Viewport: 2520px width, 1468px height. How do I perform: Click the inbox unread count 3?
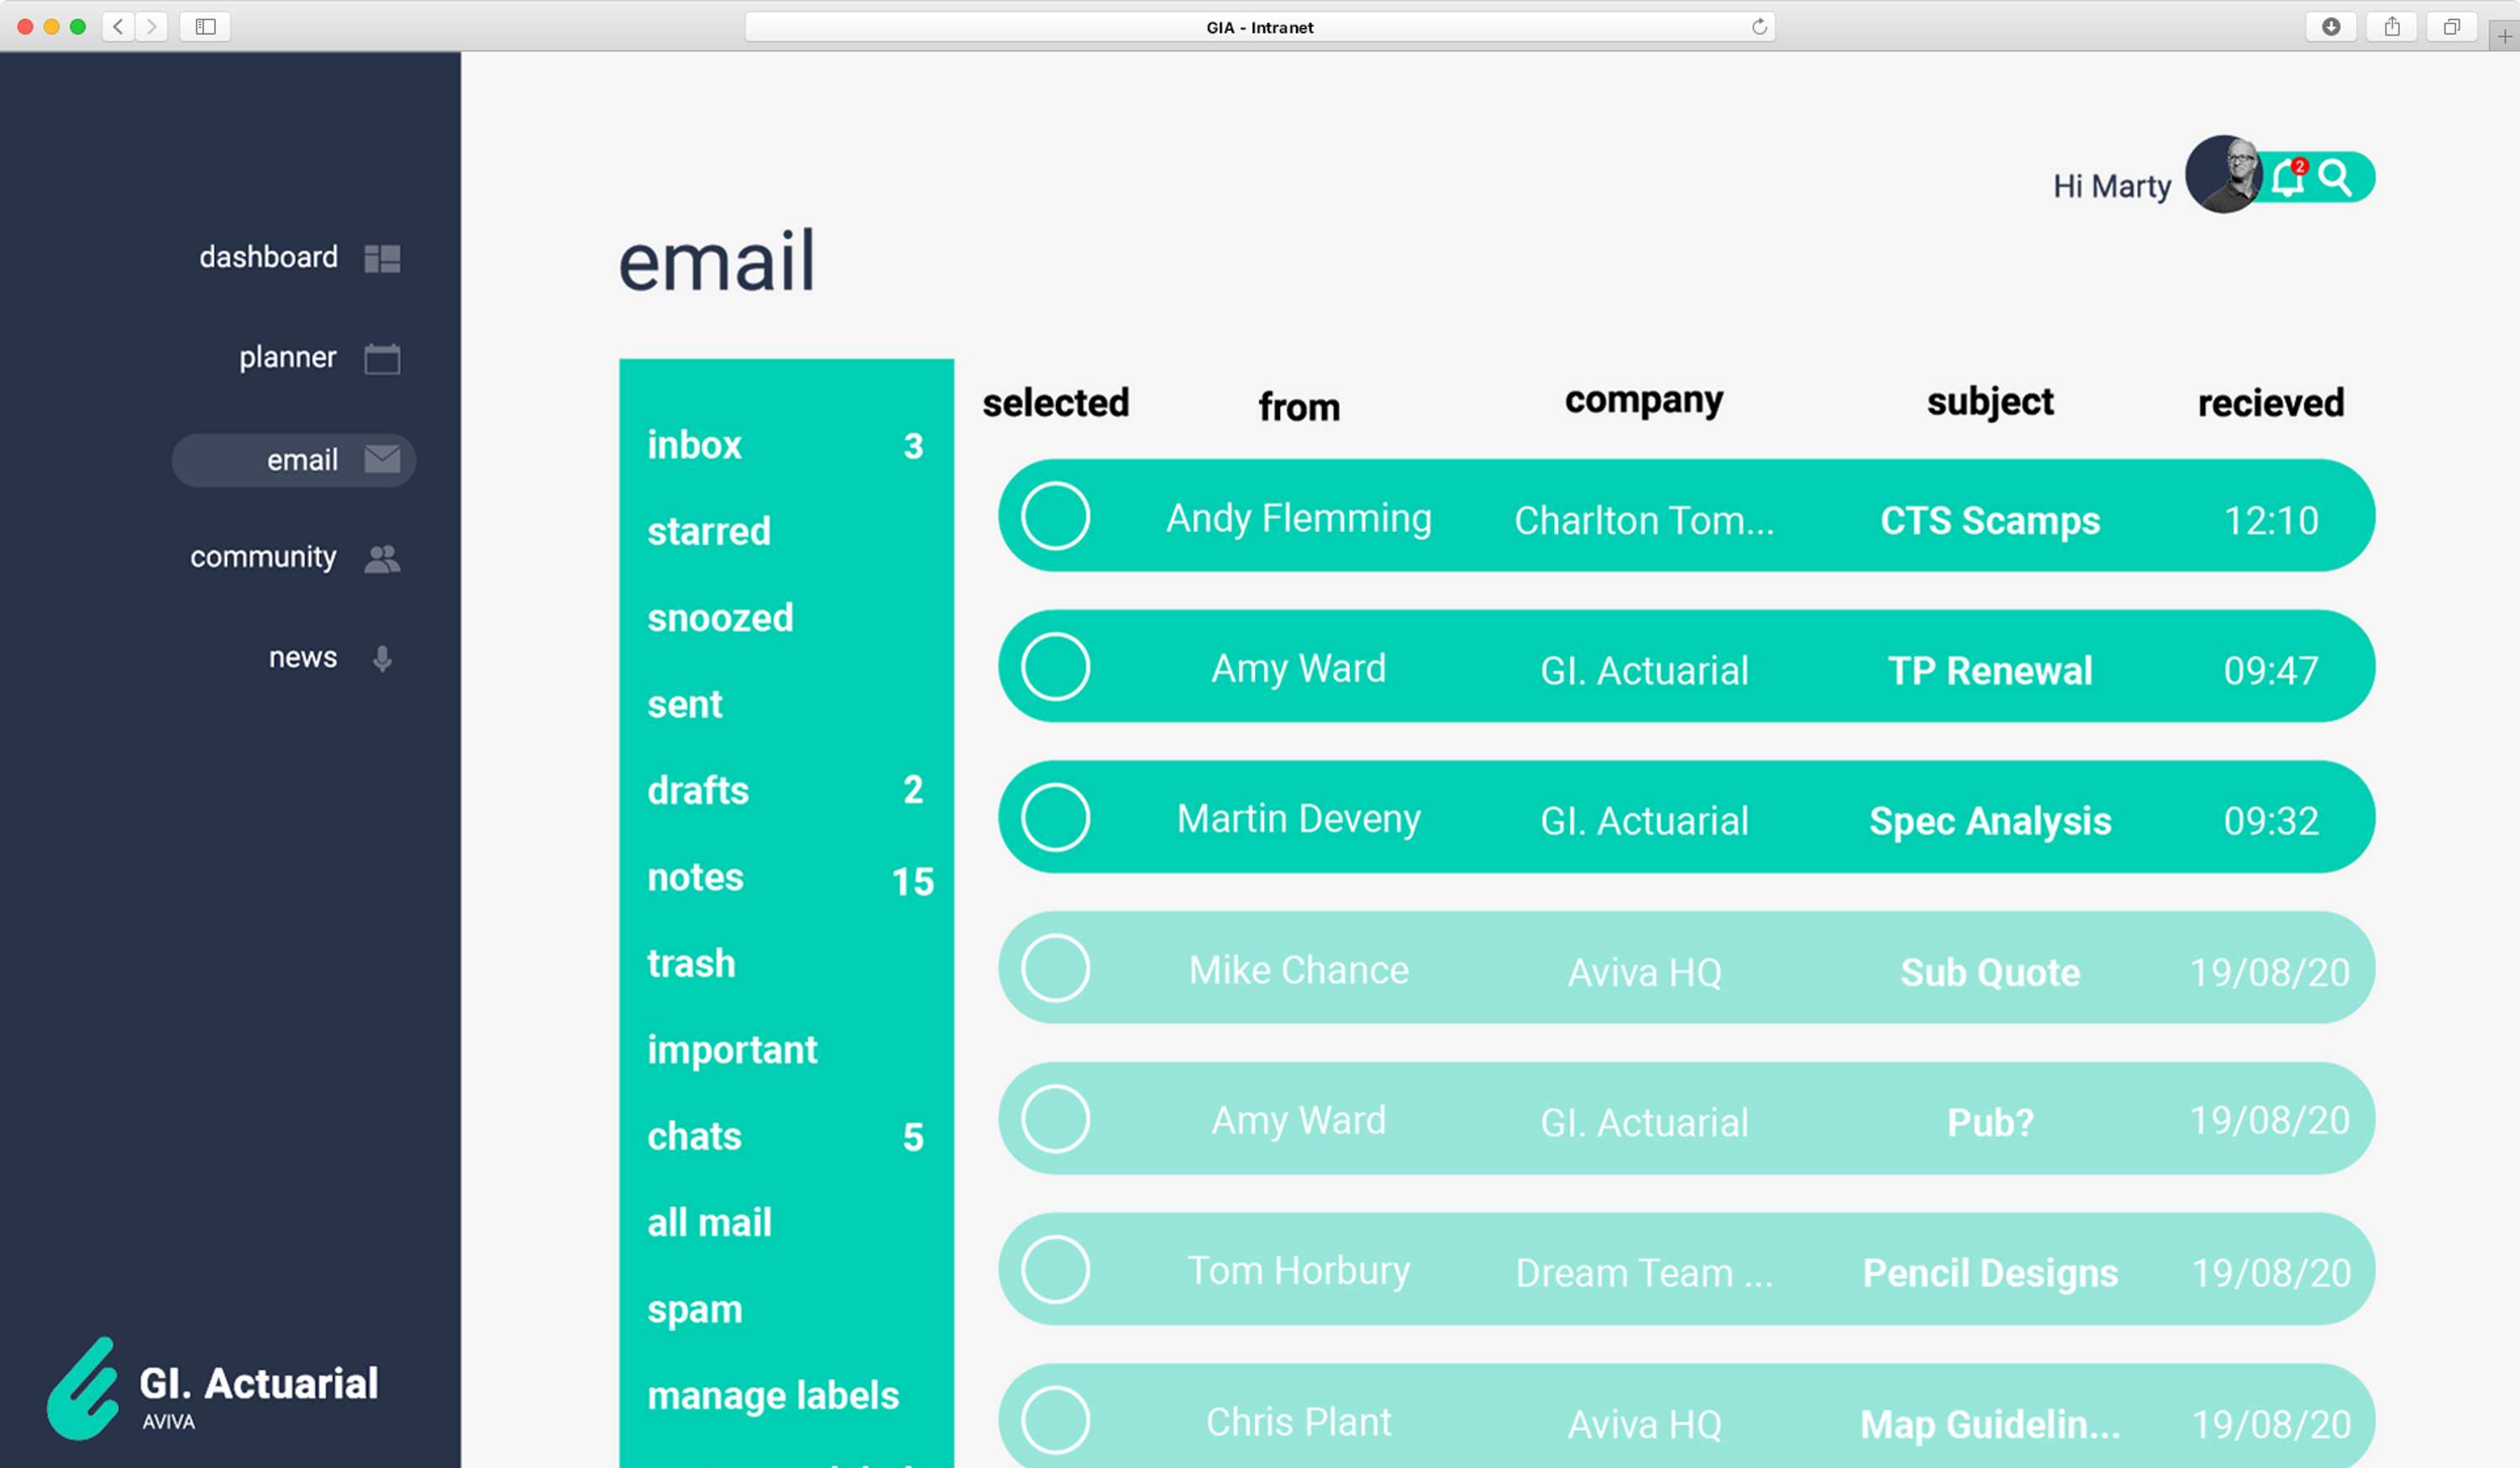pos(913,446)
